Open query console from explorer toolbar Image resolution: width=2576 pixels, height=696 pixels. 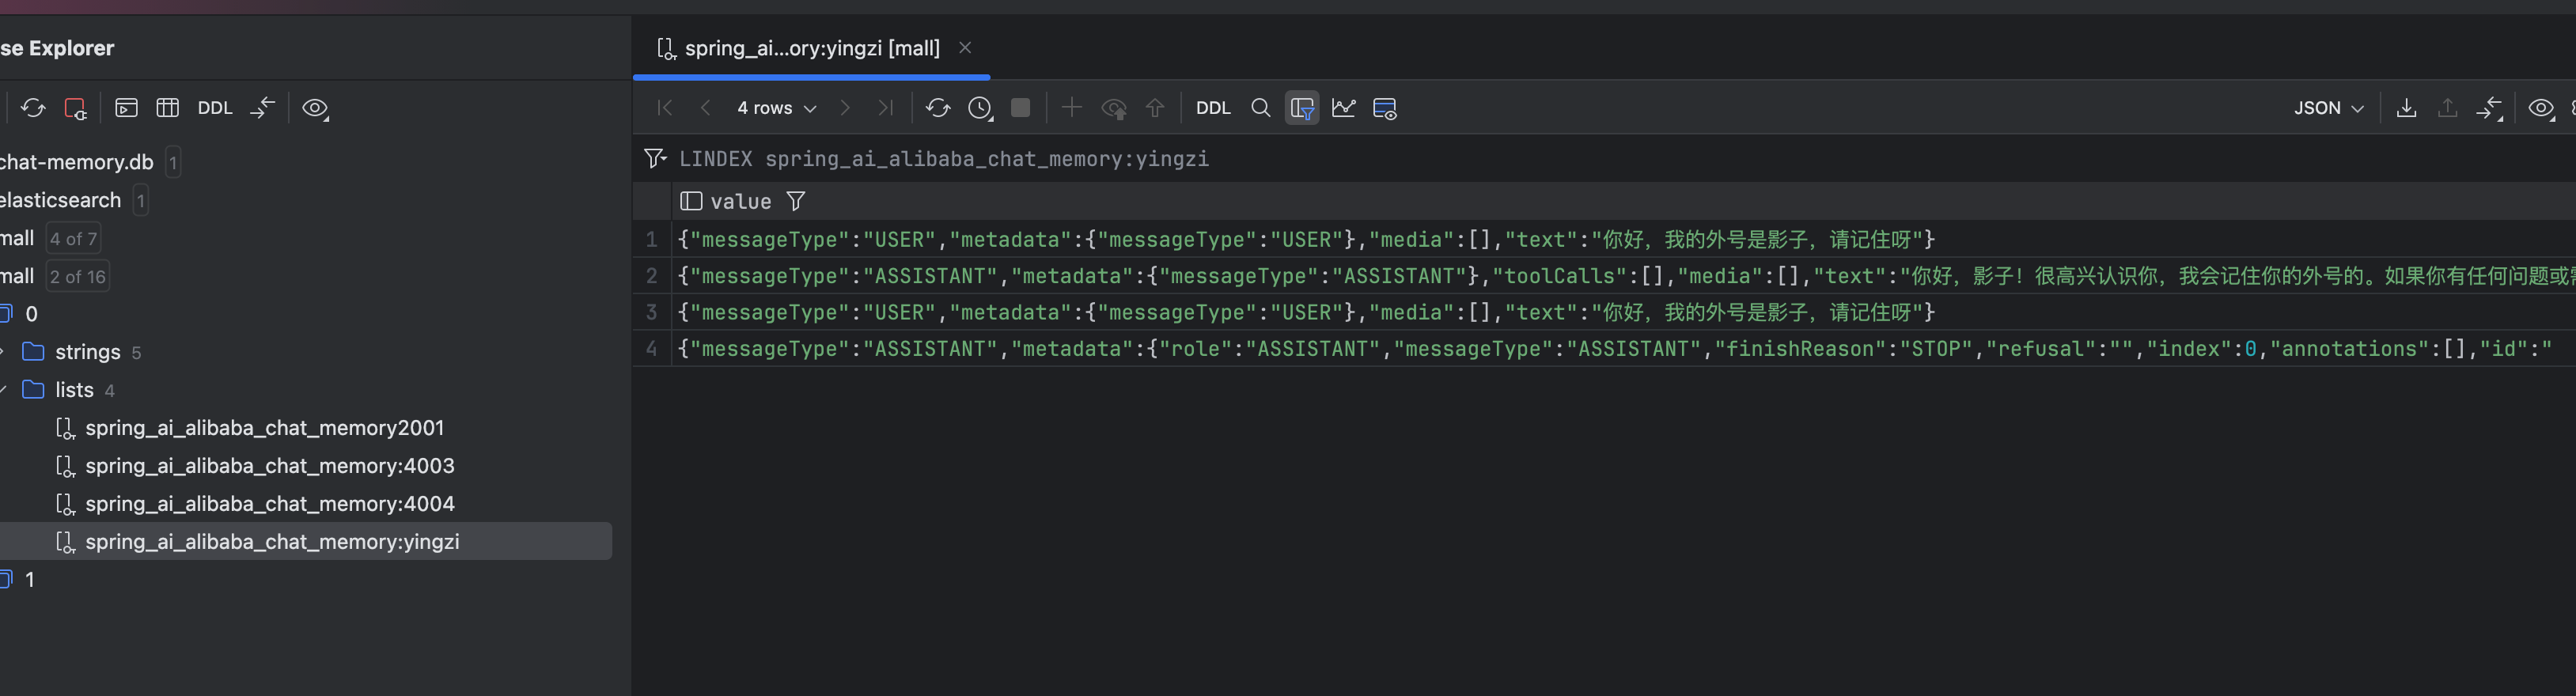click(x=126, y=108)
